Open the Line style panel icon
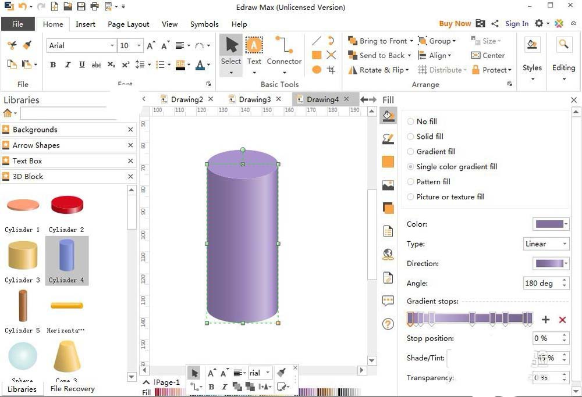 388,139
